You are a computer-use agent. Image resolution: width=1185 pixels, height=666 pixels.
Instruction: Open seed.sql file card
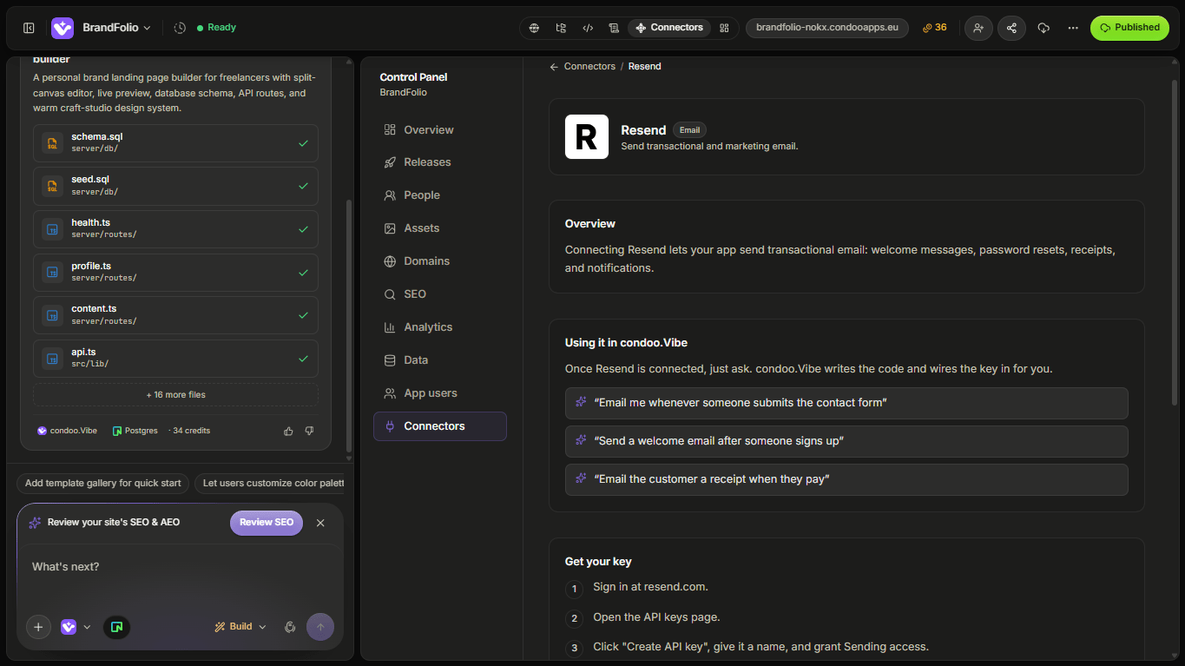pos(175,186)
